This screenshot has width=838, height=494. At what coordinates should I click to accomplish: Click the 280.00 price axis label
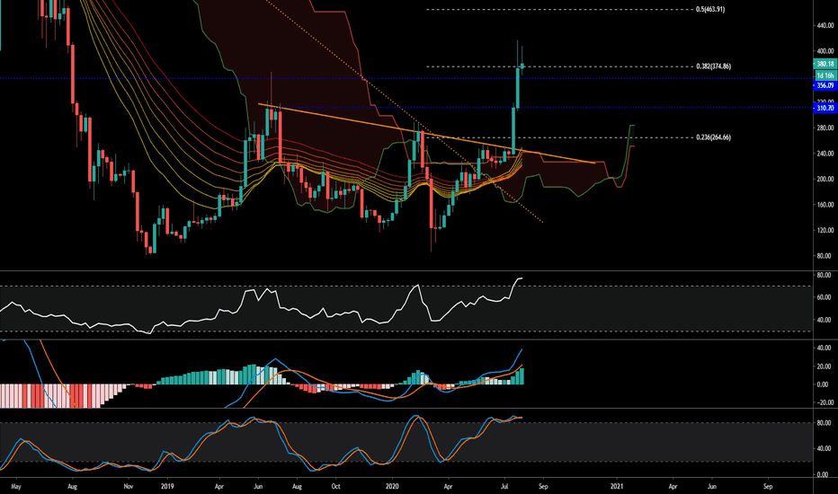point(825,128)
